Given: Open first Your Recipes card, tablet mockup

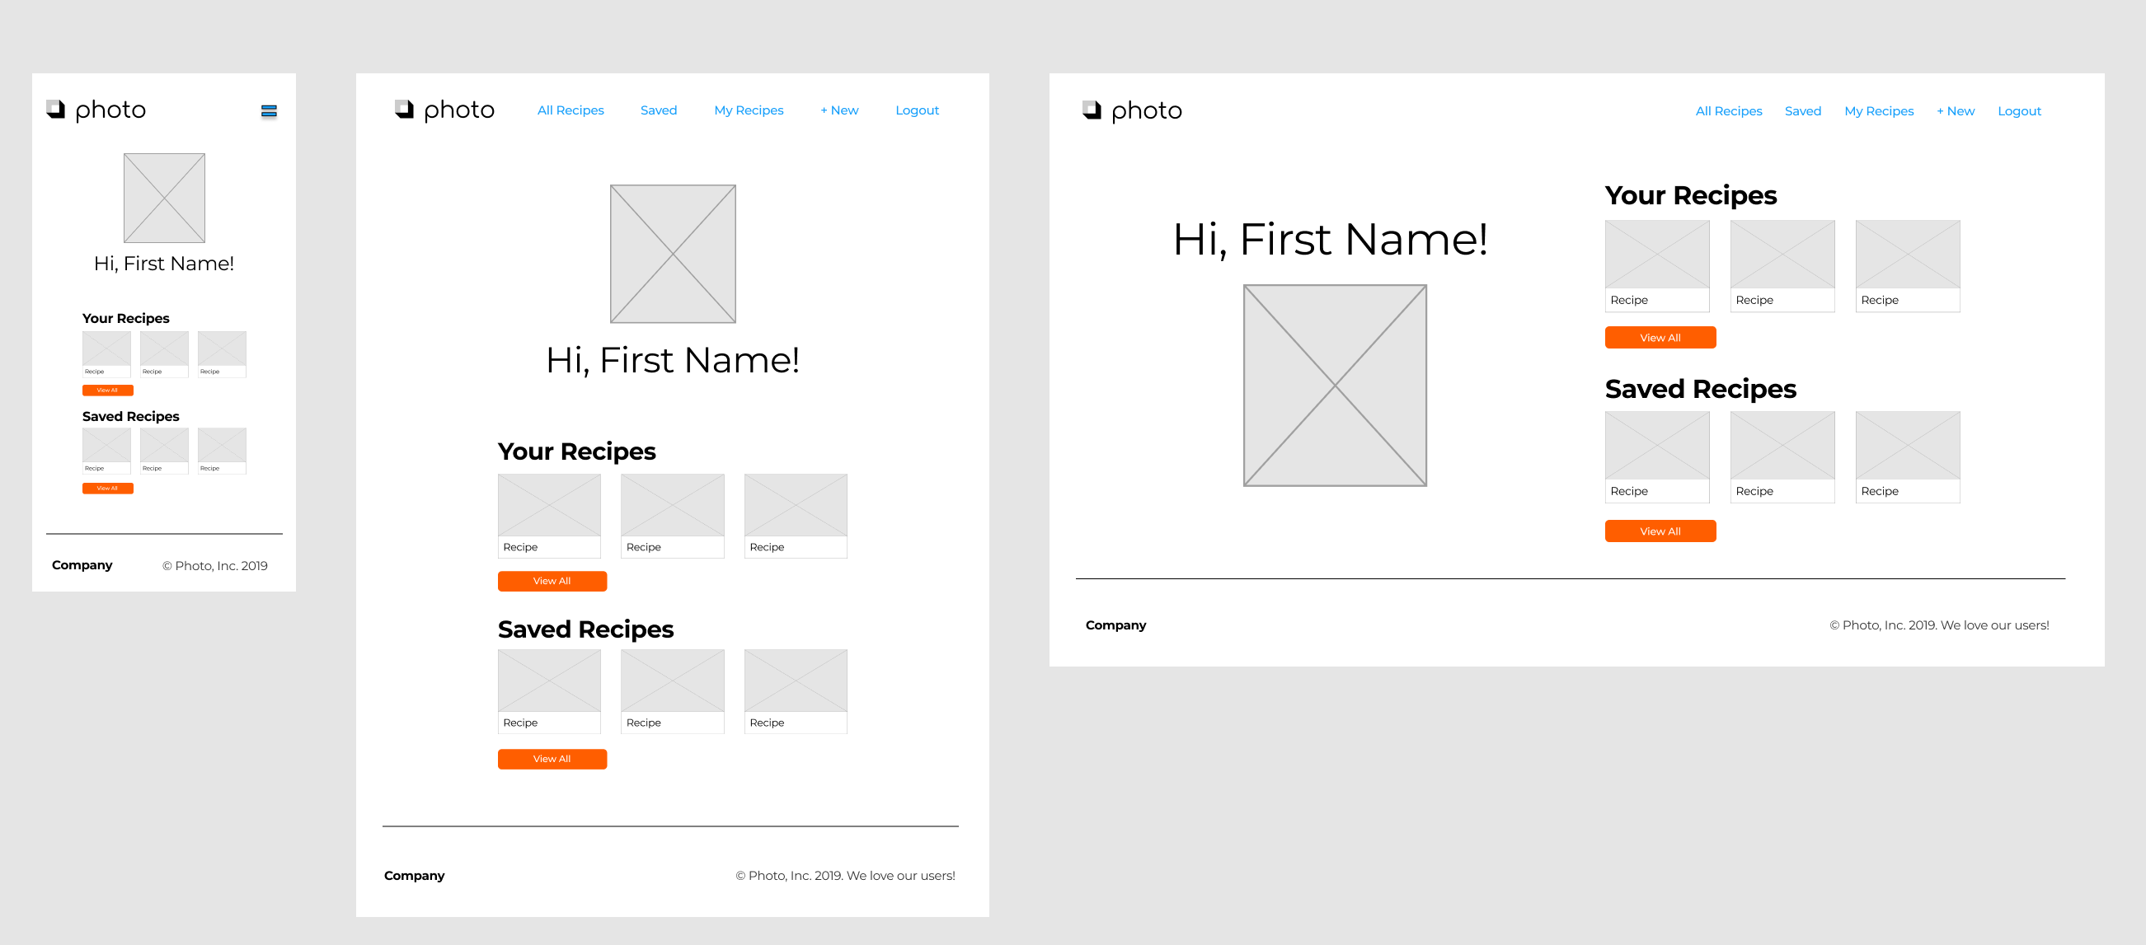Looking at the screenshot, I should coord(549,517).
